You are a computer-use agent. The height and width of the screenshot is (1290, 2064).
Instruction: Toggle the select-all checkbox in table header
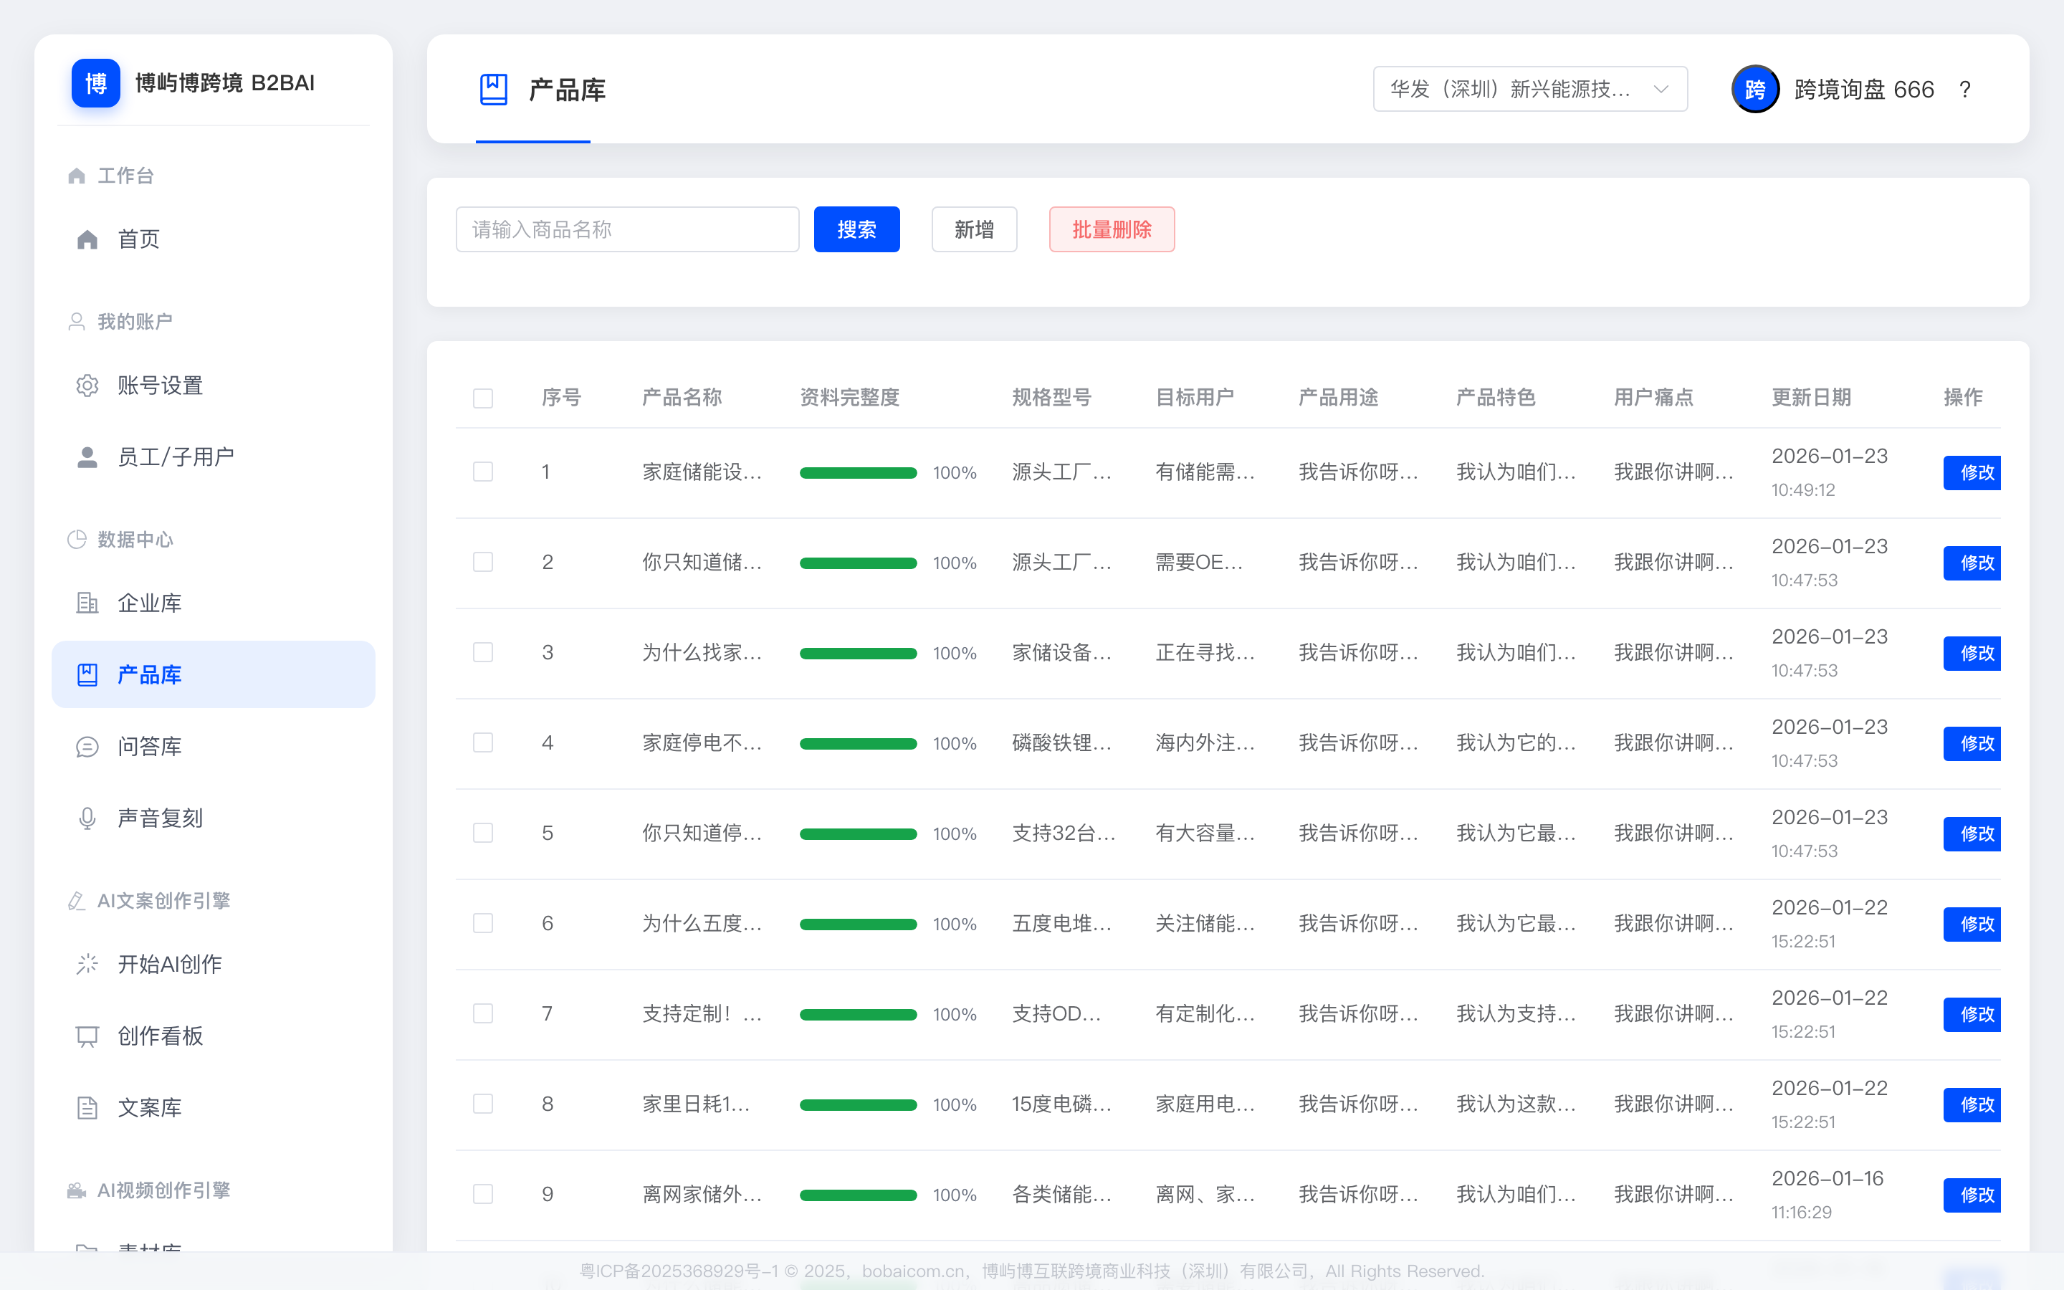click(x=483, y=398)
